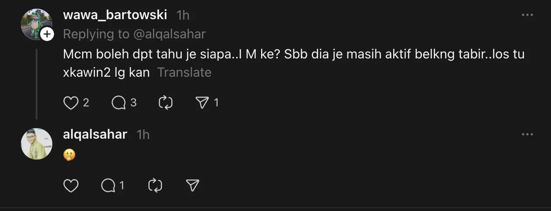Image resolution: width=551 pixels, height=211 pixels.
Task: Repost wawa_bartowski's reply
Action: pos(166,102)
